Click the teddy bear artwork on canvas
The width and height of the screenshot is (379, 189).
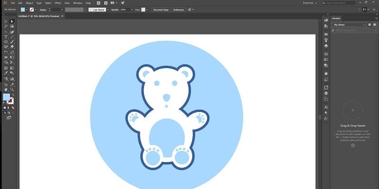coord(167,117)
